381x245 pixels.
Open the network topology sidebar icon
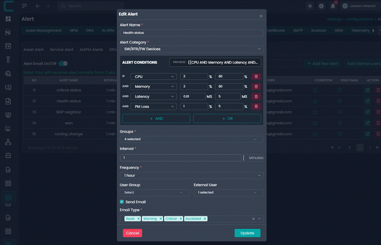[x=8, y=142]
